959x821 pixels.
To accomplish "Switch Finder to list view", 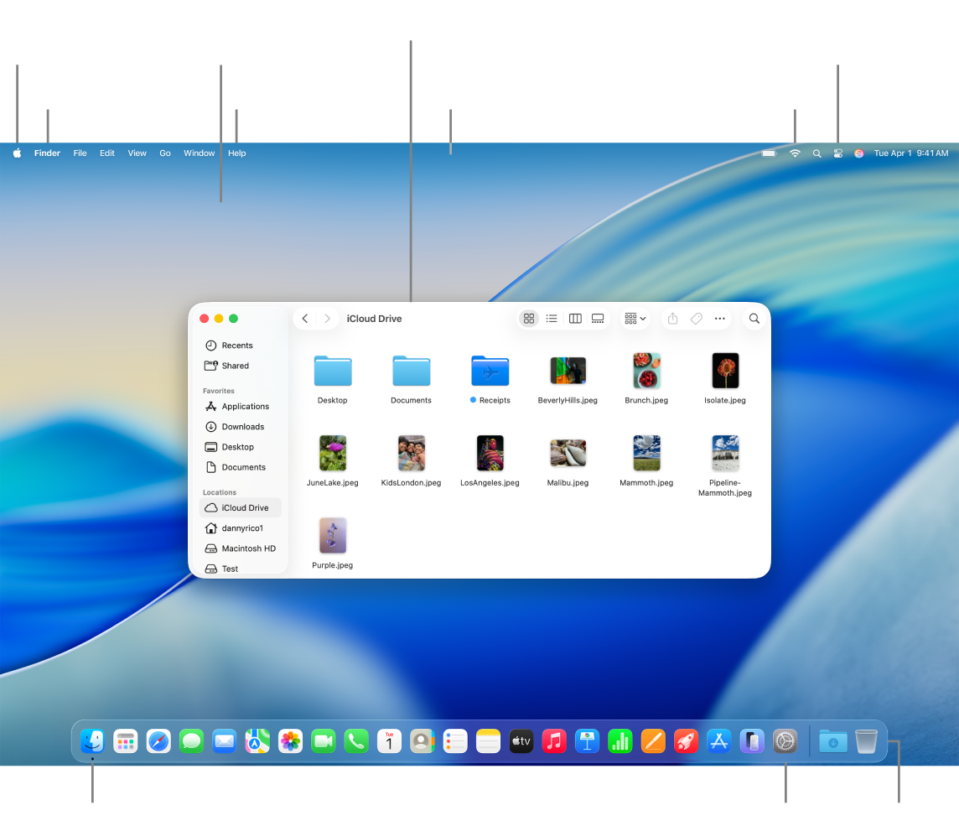I will pyautogui.click(x=552, y=319).
